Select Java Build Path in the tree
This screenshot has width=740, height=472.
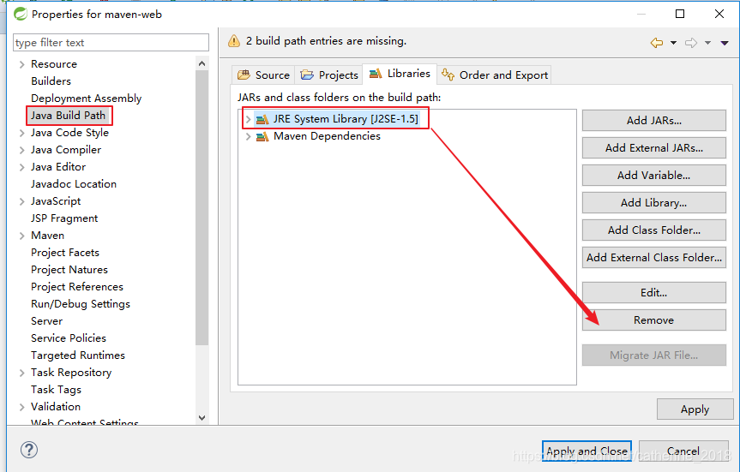pos(69,116)
